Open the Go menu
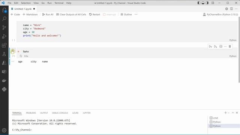 point(43,3)
